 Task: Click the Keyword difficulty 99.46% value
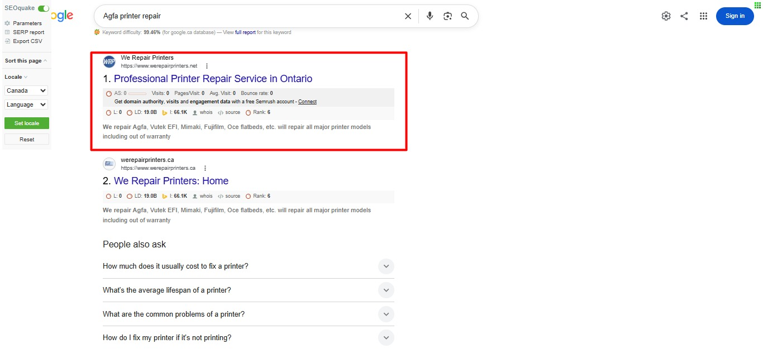coord(152,32)
